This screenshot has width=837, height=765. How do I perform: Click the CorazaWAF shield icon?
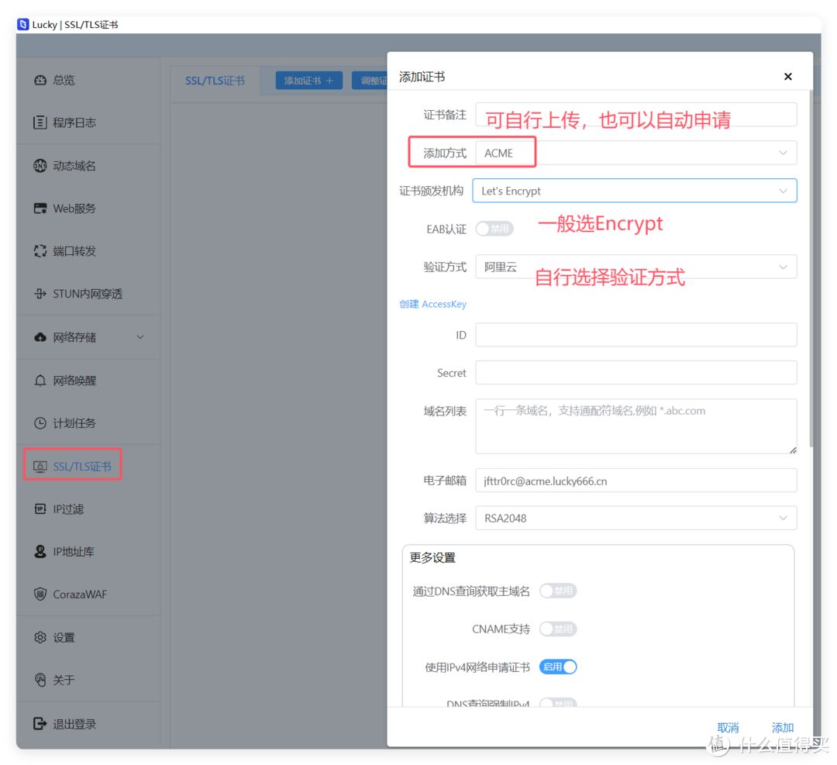point(40,594)
